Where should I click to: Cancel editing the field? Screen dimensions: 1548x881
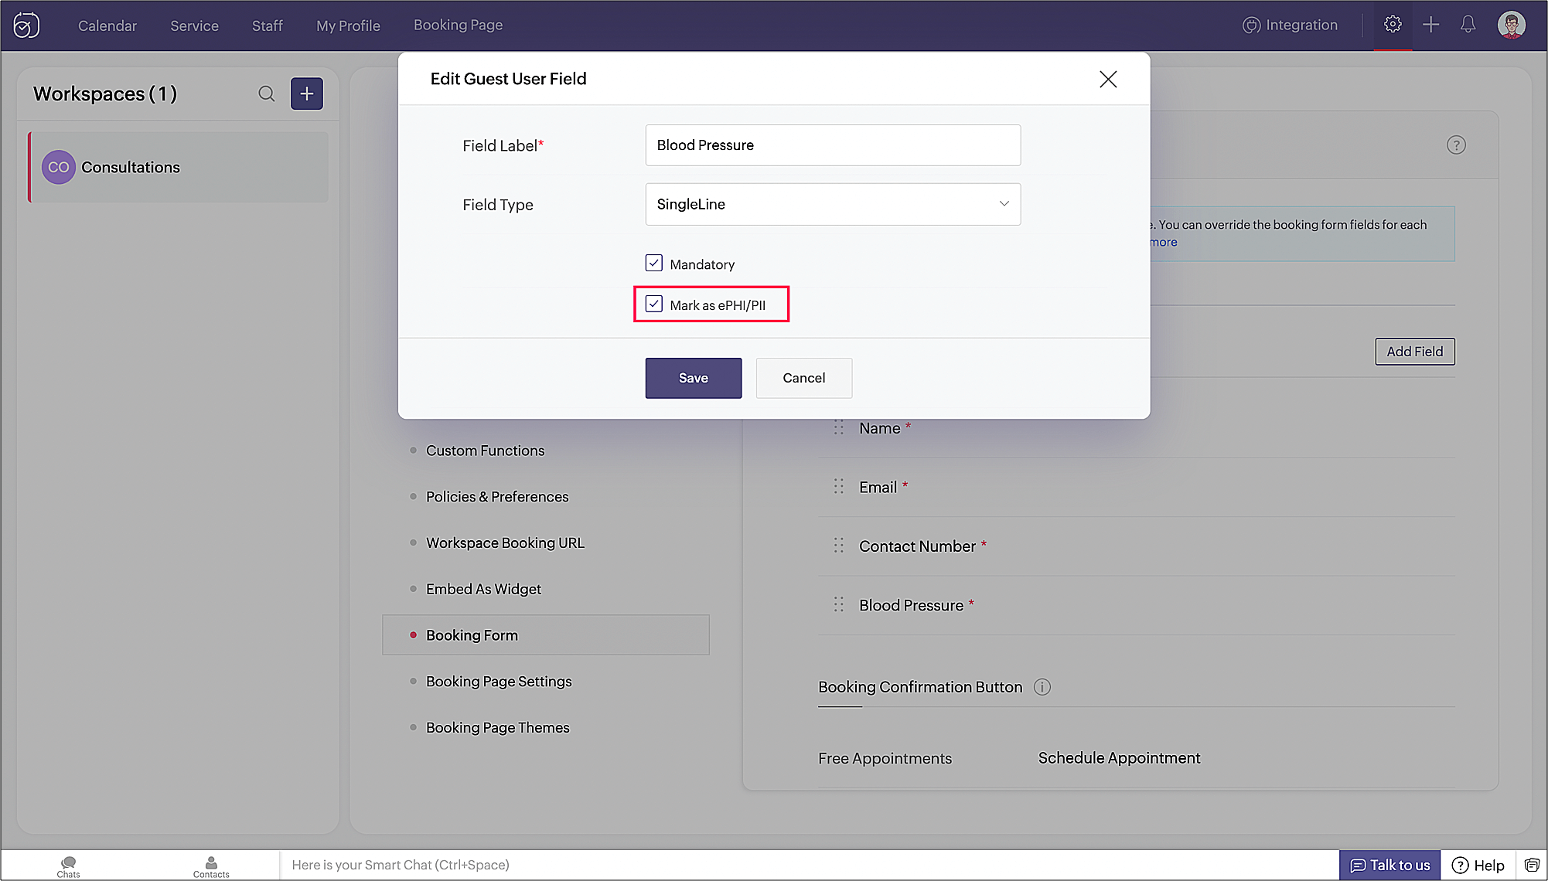click(x=803, y=378)
